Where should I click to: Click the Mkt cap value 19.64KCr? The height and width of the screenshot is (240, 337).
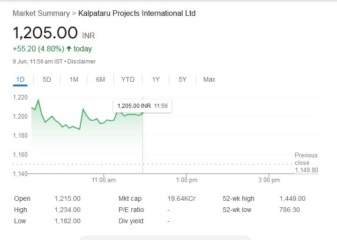(x=181, y=198)
